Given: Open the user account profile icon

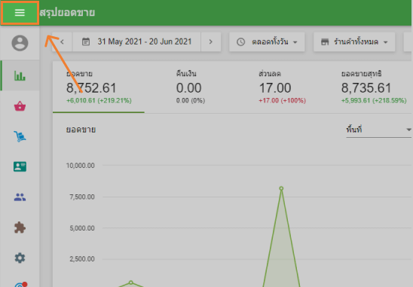Looking at the screenshot, I should [20, 43].
